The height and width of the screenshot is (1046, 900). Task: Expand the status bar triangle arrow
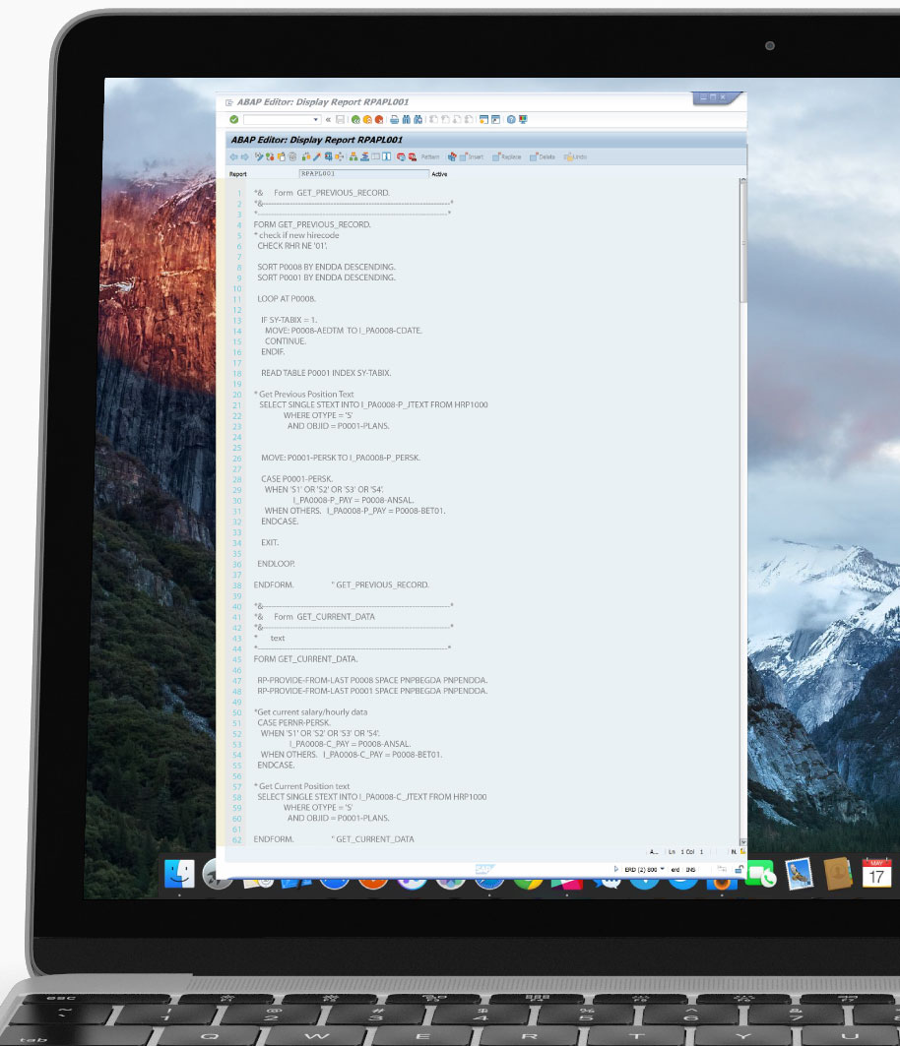(x=615, y=869)
